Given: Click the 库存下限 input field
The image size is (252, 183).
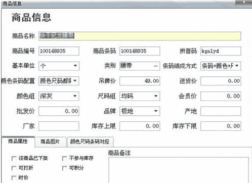Looking at the screenshot, I should click(x=221, y=126).
